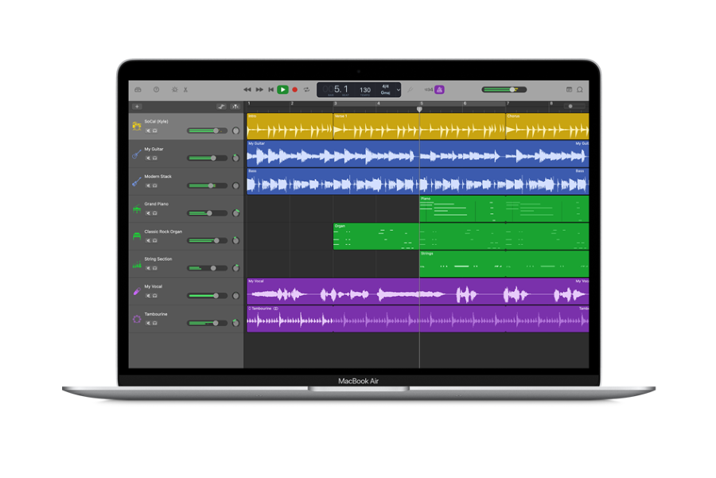Select the green Piano MIDI region
The height and width of the screenshot is (478, 716).
462,209
